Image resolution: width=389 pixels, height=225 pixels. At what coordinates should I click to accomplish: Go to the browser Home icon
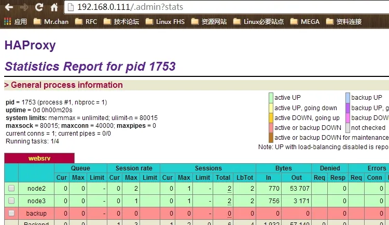54,7
